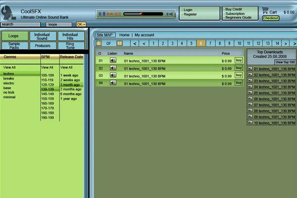The width and height of the screenshot is (297, 198).
Task: Open the Individual Sound tab
Action: (43, 36)
